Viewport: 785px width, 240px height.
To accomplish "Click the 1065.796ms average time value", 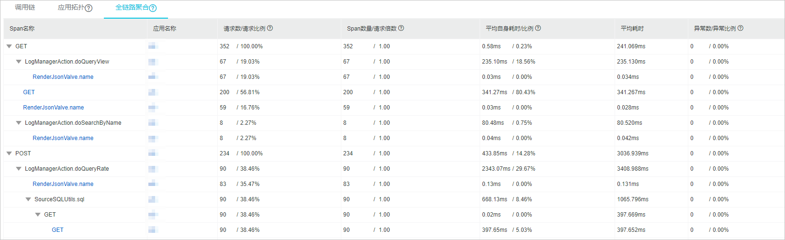I will 633,199.
